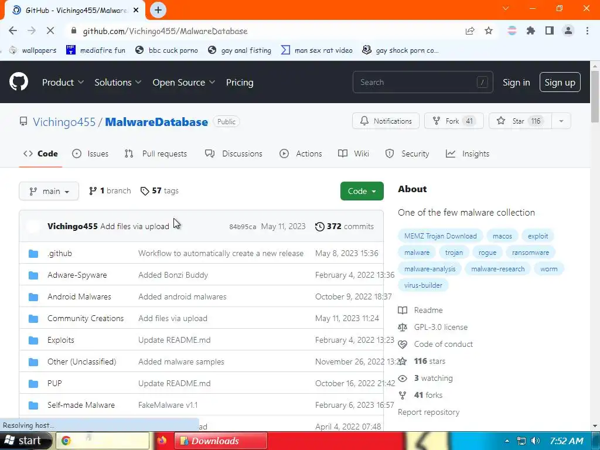Click the Sign up button
The image size is (600, 450).
(x=560, y=82)
